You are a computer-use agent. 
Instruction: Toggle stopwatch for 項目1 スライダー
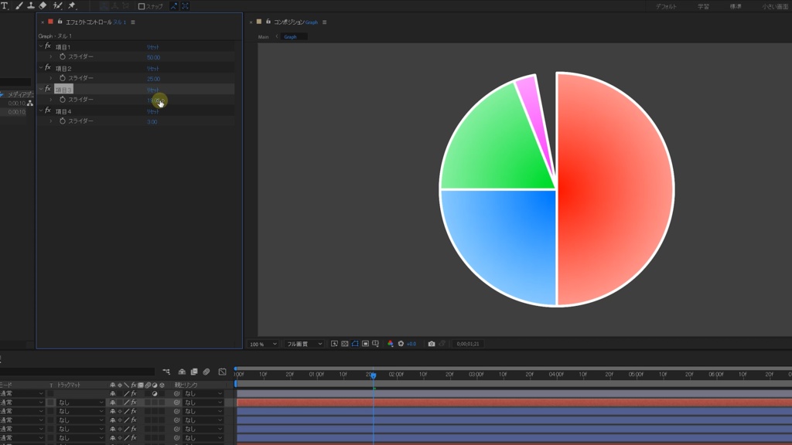[x=63, y=56]
